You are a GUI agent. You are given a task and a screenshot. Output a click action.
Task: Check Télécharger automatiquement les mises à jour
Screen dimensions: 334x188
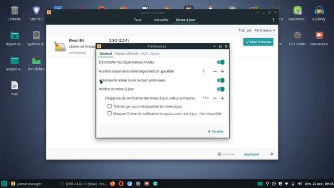click(x=110, y=106)
